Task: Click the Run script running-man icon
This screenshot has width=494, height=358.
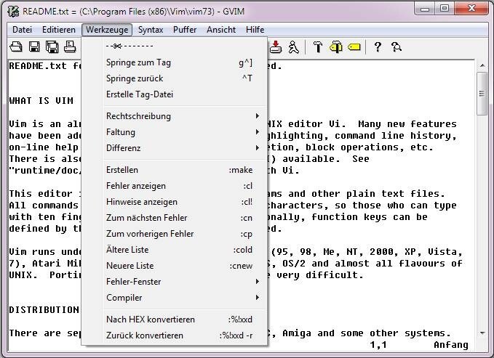Action: click(294, 47)
